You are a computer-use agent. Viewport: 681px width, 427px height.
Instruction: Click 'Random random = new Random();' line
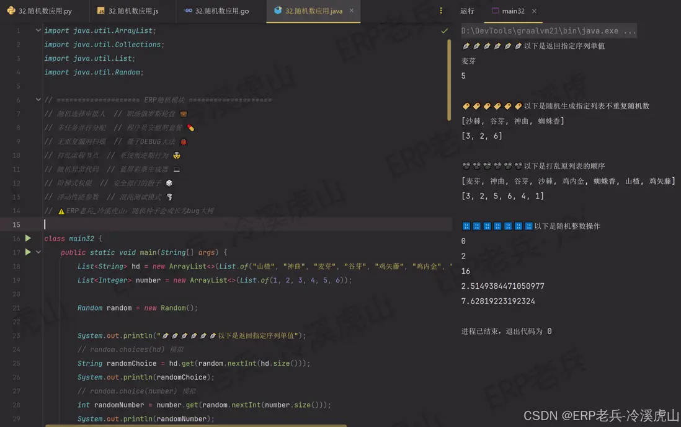137,308
